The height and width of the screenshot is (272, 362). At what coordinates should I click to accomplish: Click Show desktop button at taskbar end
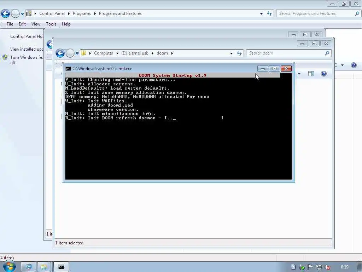click(x=360, y=267)
